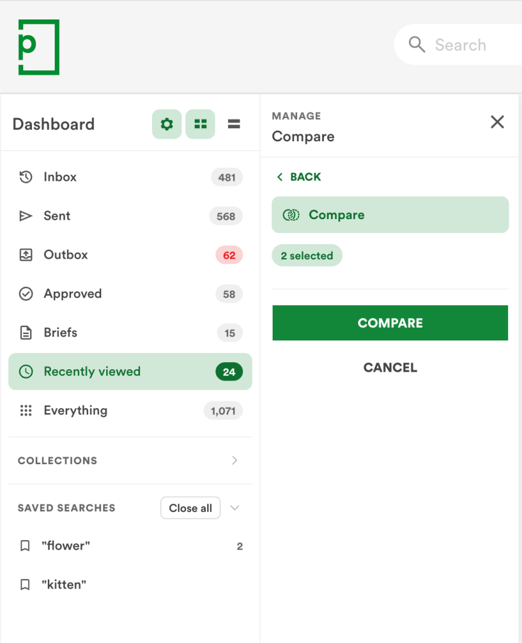This screenshot has width=522, height=643.
Task: Expand the Collections chevron
Action: [x=234, y=460]
